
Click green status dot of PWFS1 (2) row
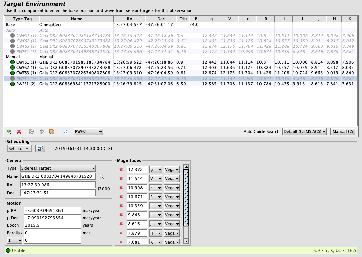[13, 84]
